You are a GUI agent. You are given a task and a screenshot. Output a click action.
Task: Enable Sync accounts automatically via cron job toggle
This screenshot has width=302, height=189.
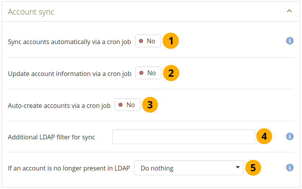(x=148, y=41)
